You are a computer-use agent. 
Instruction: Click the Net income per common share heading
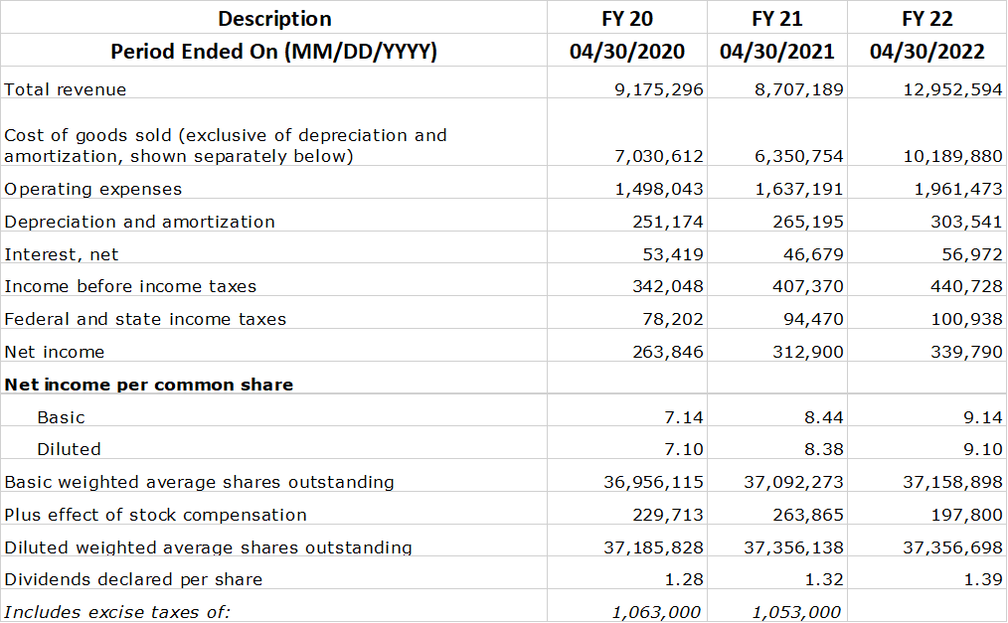pos(148,385)
